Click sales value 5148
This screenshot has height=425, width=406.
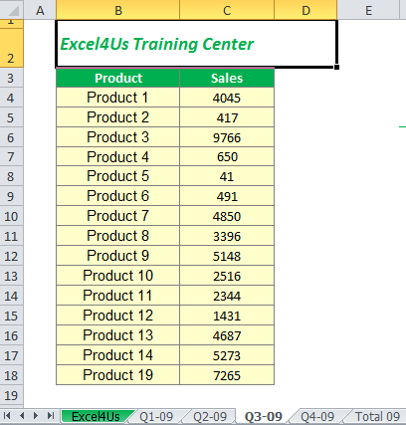click(x=227, y=256)
